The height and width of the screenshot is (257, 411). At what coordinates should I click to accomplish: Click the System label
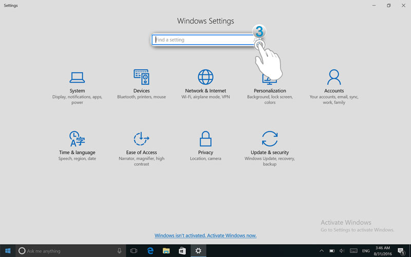click(77, 91)
